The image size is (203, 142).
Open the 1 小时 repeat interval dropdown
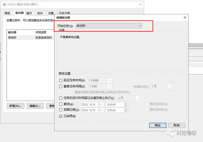tap(100, 87)
